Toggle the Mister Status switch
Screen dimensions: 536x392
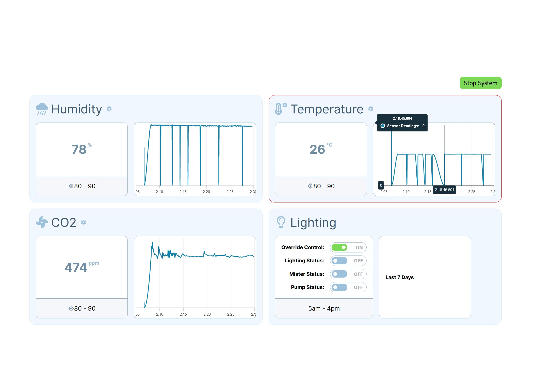(x=339, y=274)
